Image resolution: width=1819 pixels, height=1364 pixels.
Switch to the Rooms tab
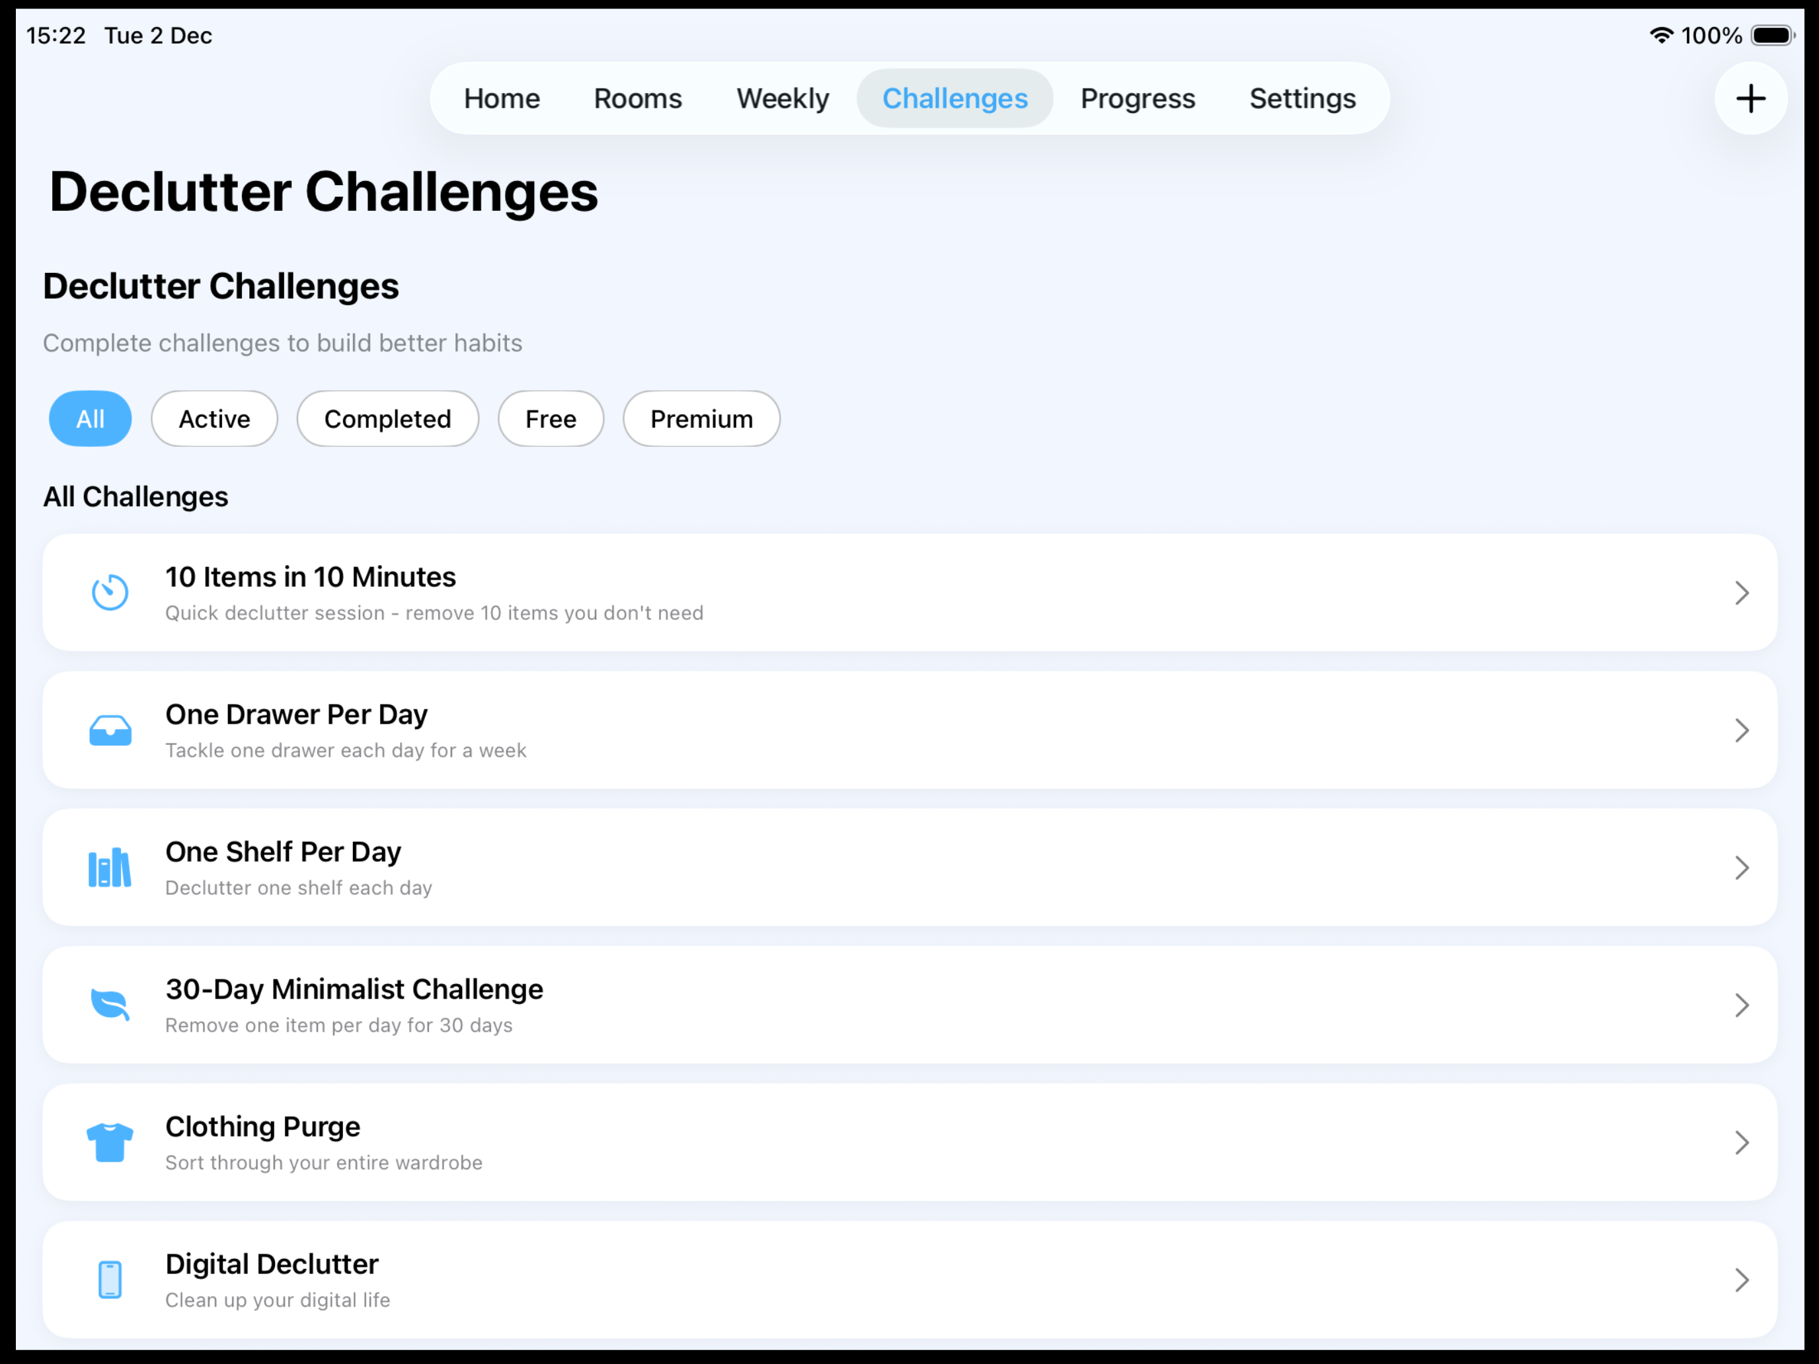pos(638,98)
